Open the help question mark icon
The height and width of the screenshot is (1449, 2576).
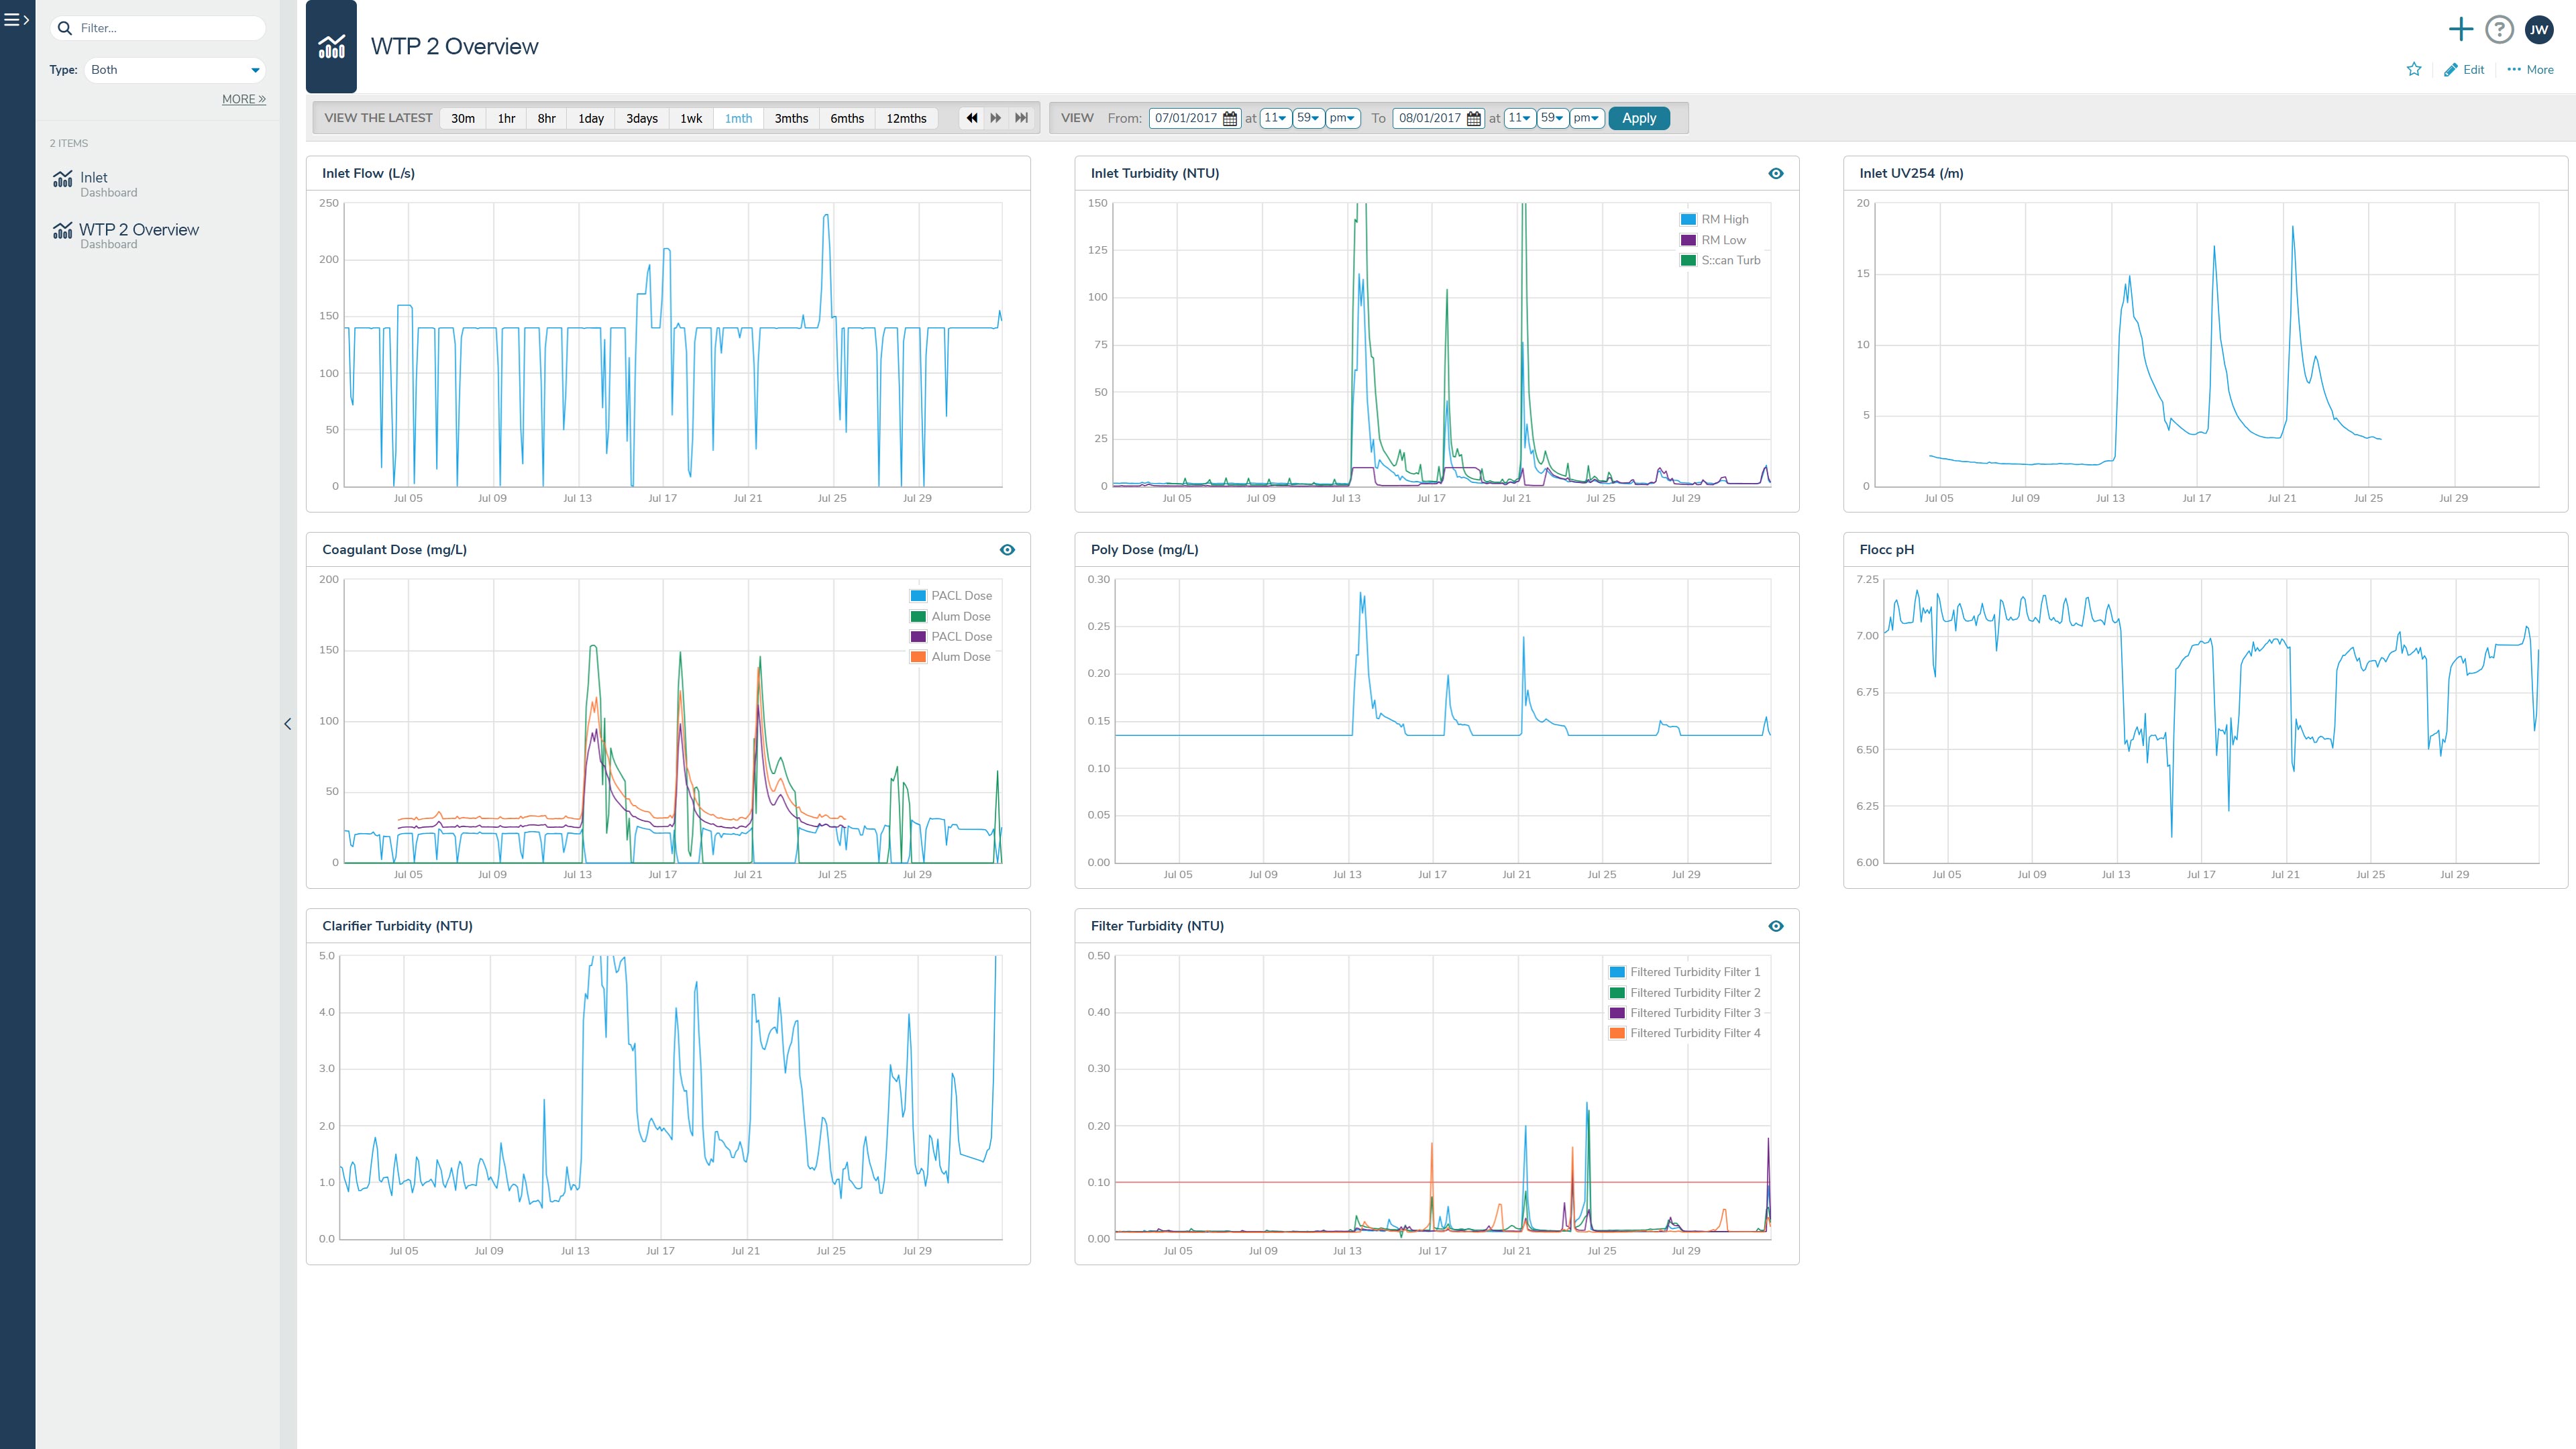click(x=2499, y=29)
